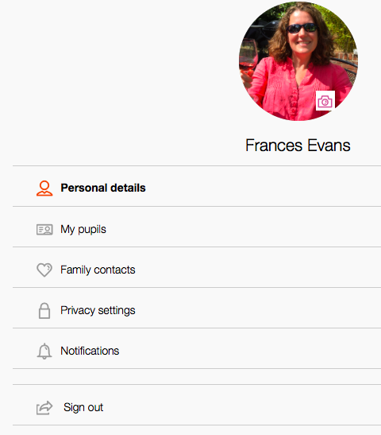The image size is (381, 435).
Task: Click blank space in the My pupils row
Action: (244, 227)
